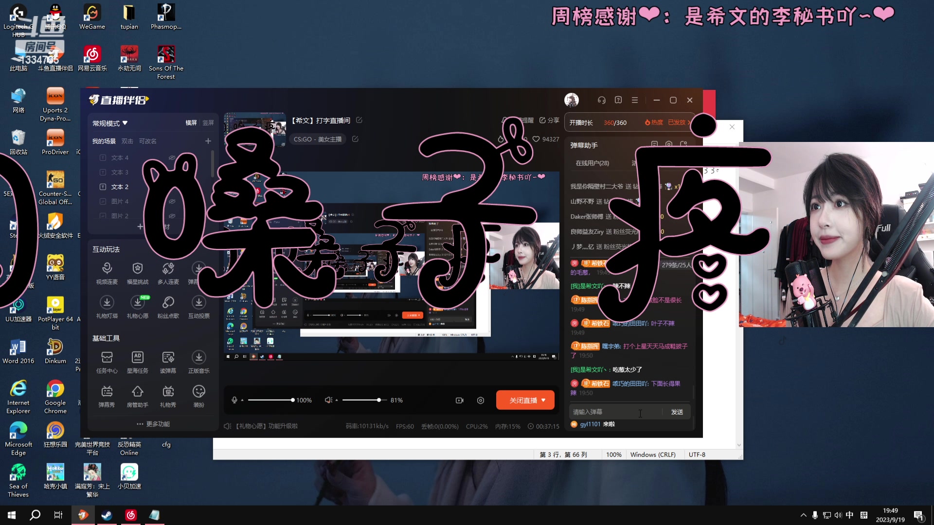Viewport: 934px width, 525px height.
Task: Switch to 竖屏 portrait mode
Action: point(208,123)
